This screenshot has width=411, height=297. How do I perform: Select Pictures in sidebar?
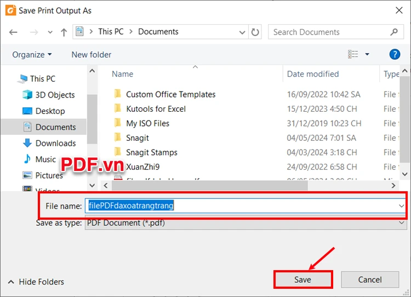(x=49, y=175)
